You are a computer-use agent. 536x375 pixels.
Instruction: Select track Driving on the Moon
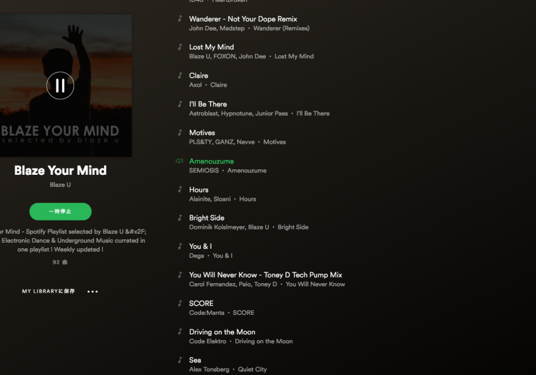(x=222, y=332)
